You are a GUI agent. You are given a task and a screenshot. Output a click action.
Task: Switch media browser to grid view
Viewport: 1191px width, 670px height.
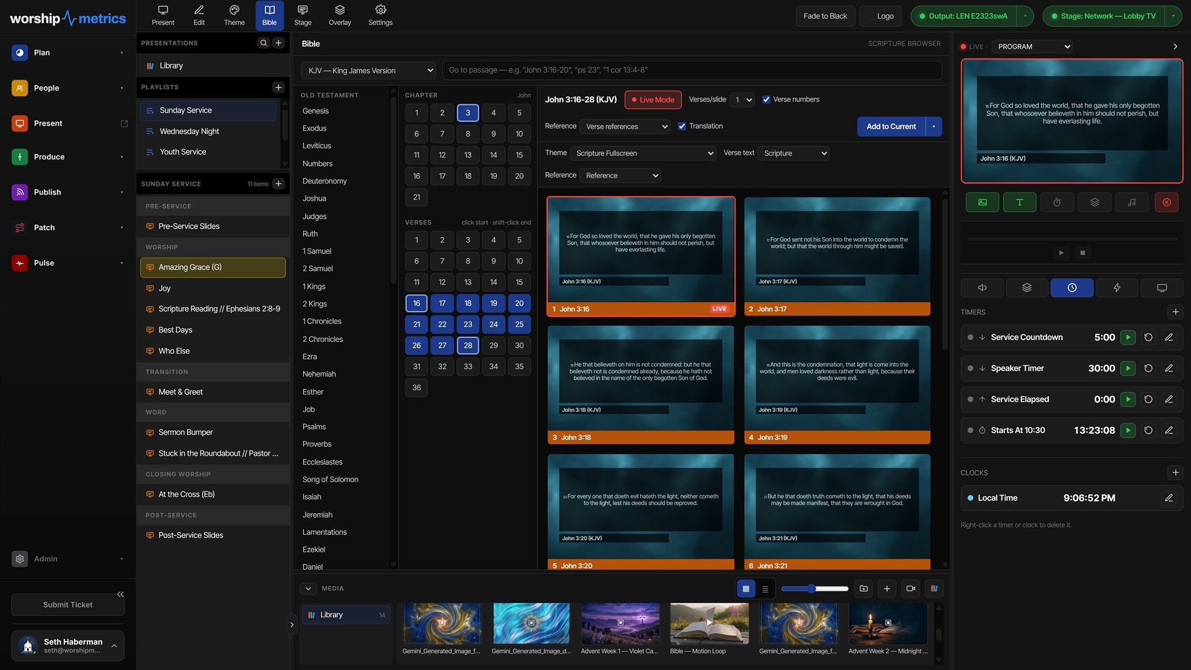point(746,589)
